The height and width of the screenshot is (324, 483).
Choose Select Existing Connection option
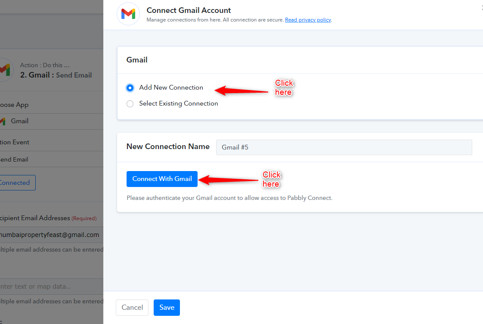(130, 104)
